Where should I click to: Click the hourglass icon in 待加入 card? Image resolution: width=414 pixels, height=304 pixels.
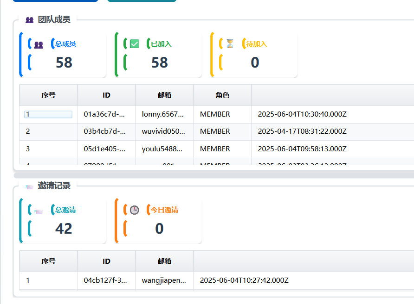(230, 43)
